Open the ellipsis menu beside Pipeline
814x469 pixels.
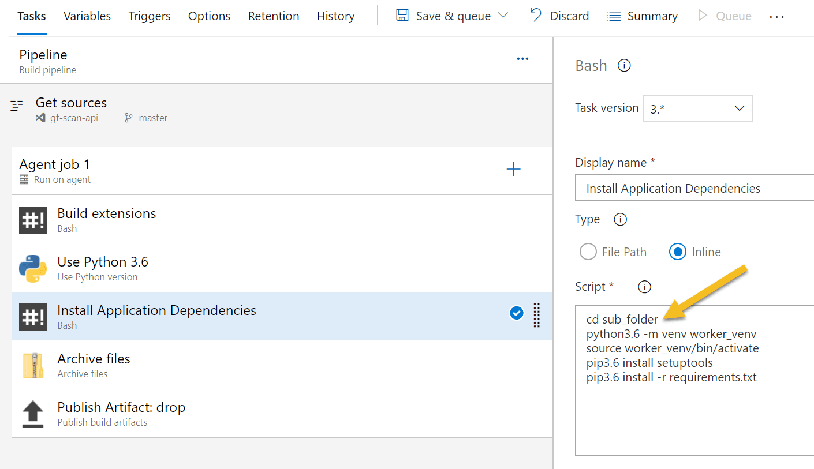point(522,58)
